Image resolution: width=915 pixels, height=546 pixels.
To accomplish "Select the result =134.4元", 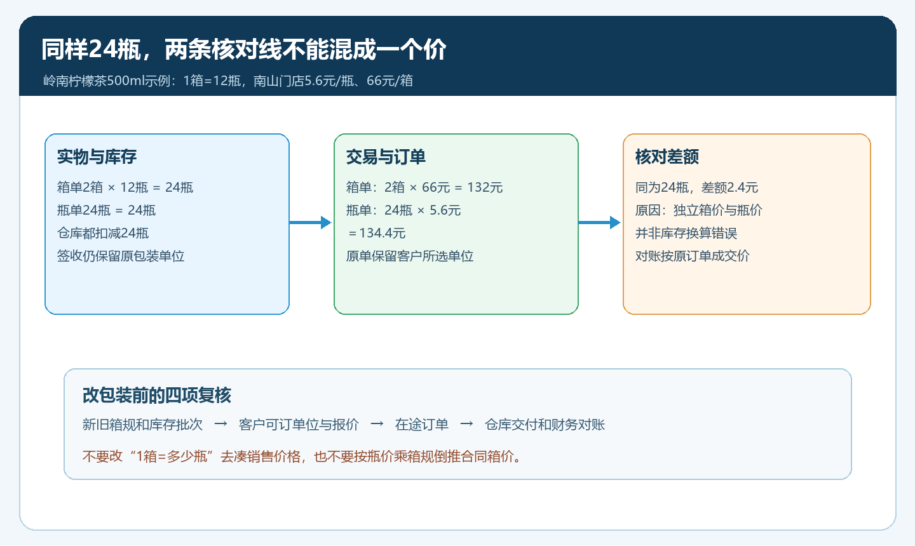I will 376,233.
